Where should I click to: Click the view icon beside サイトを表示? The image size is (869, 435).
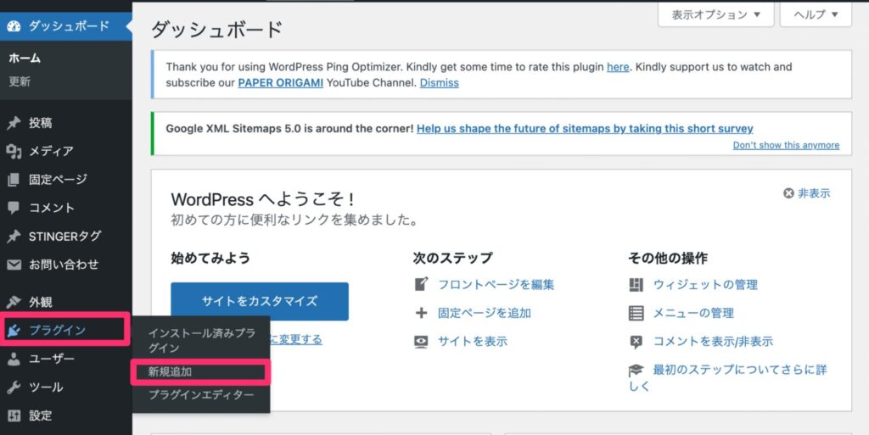[x=421, y=342]
